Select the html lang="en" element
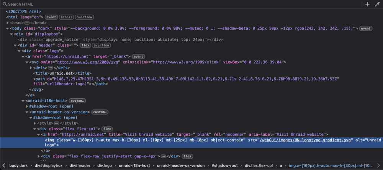The height and width of the screenshot is (170, 383). [25, 17]
